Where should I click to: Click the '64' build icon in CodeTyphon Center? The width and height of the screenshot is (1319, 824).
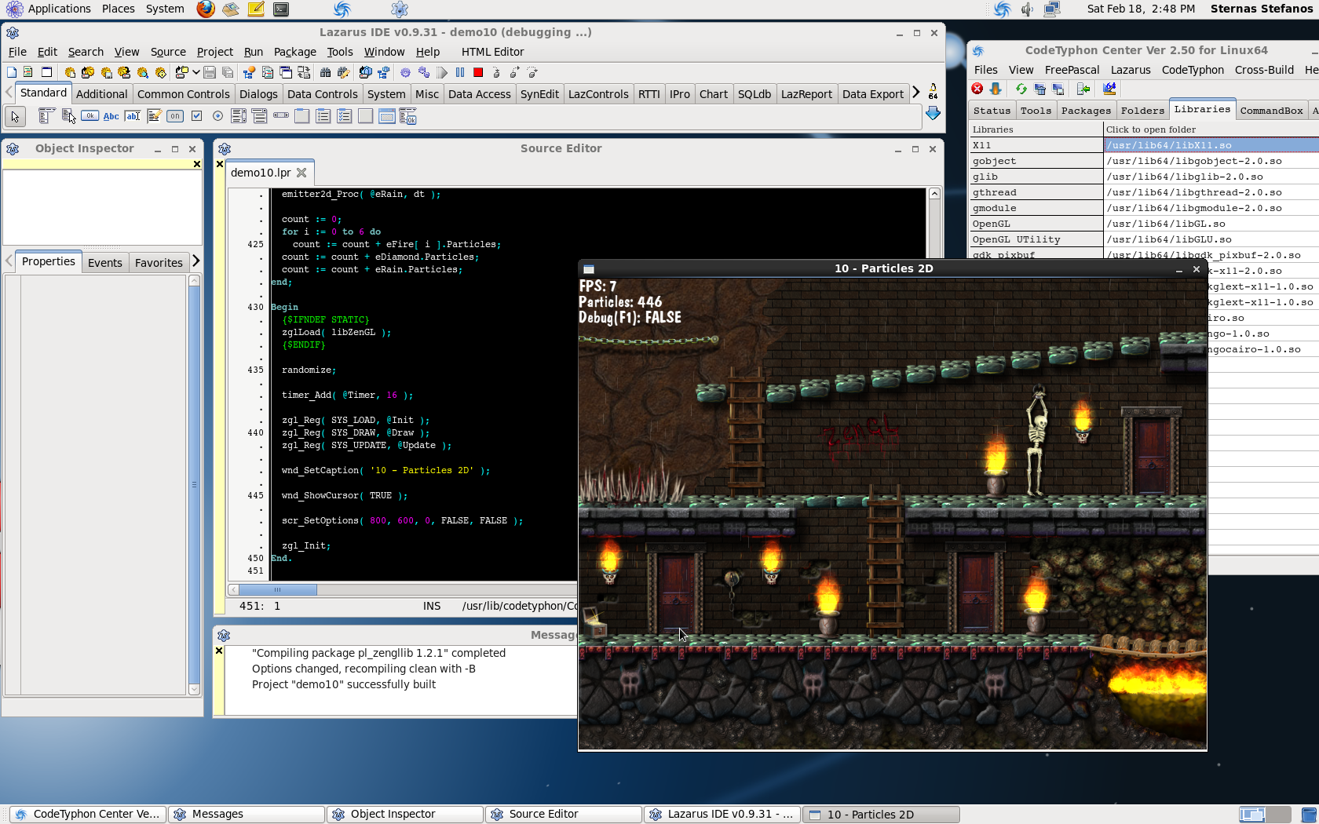click(1109, 89)
